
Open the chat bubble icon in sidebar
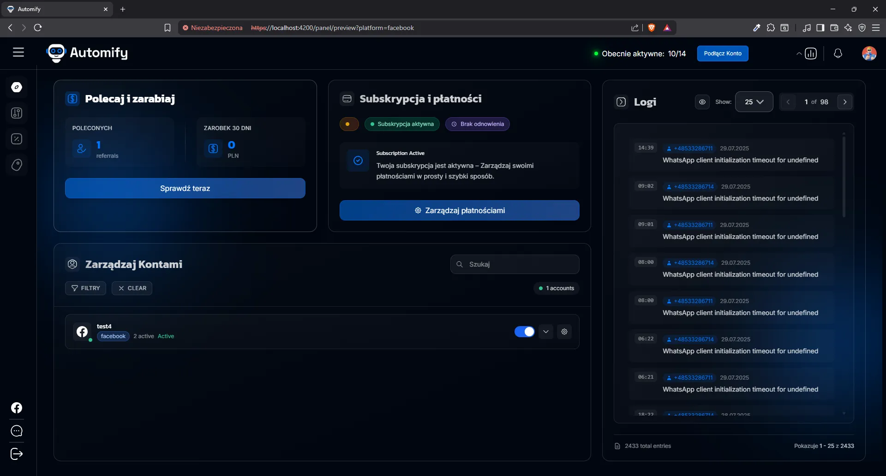pos(17,431)
